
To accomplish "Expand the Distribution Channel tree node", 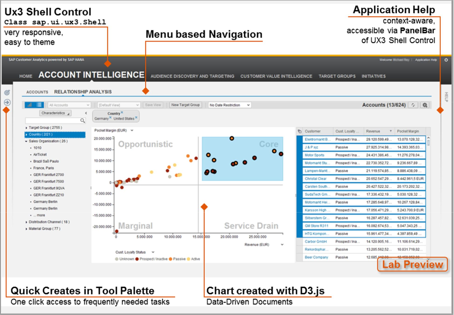I will click(26, 222).
